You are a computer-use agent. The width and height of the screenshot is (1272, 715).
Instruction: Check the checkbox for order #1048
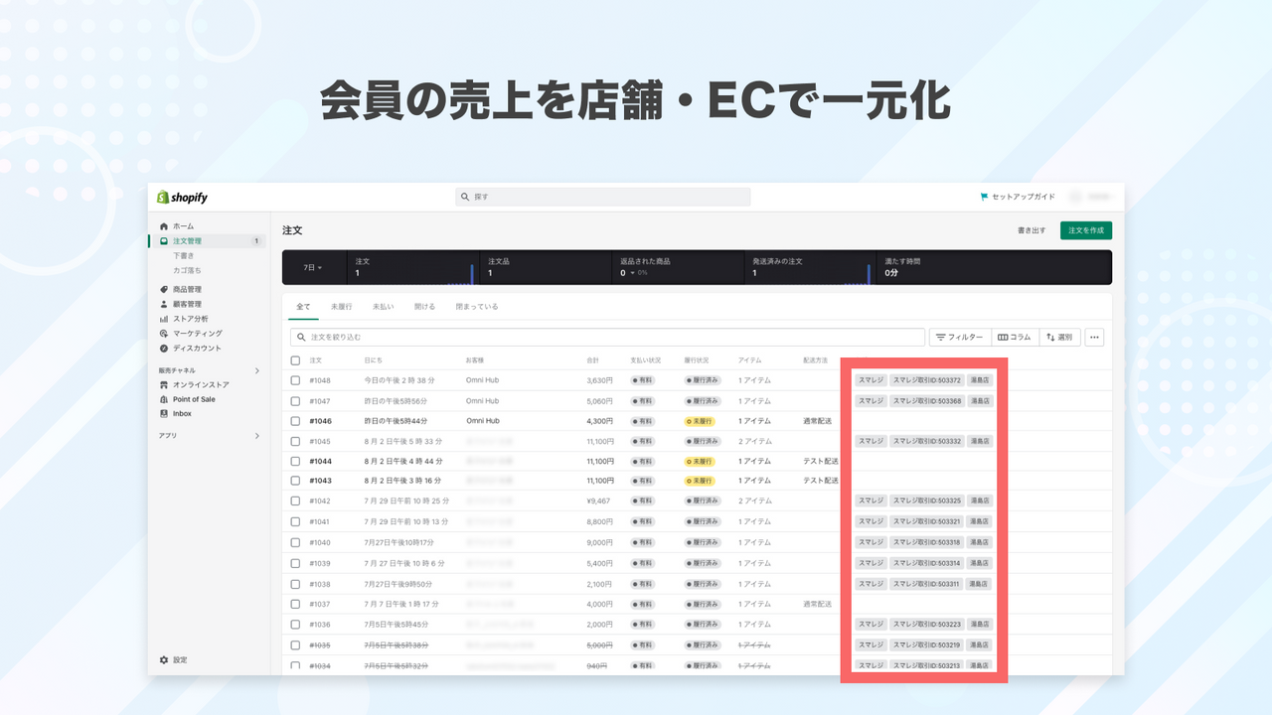(x=295, y=380)
